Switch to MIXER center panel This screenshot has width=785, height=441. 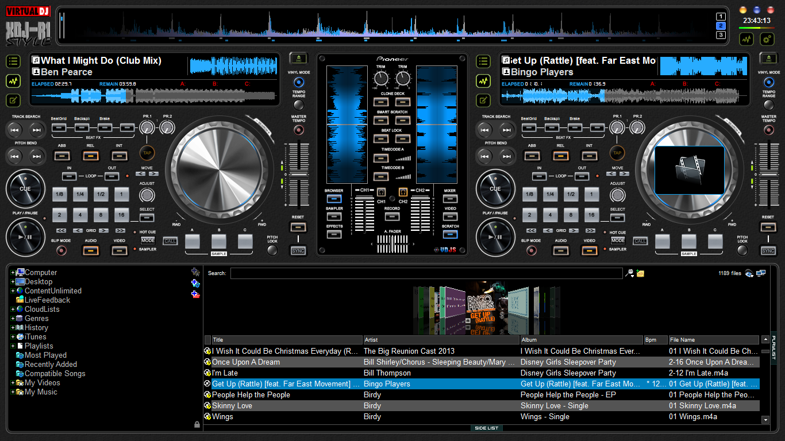tap(450, 199)
